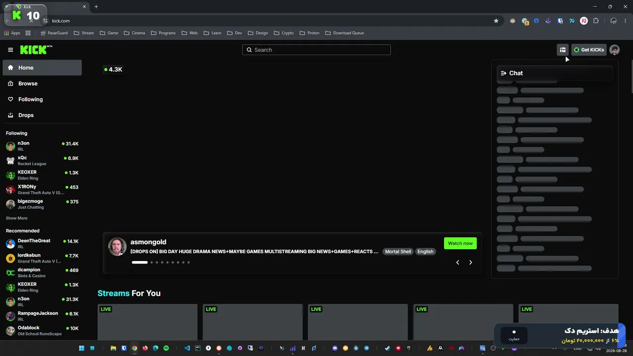
Task: Open the Apps bookmark shortcut
Action: pos(12,33)
